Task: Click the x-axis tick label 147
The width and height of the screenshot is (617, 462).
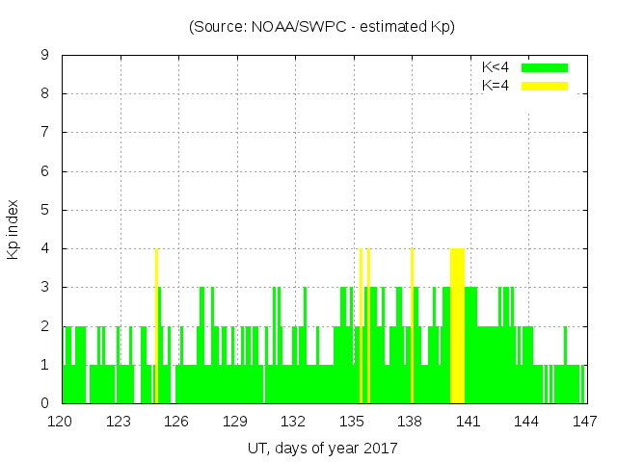Action: pyautogui.click(x=584, y=421)
